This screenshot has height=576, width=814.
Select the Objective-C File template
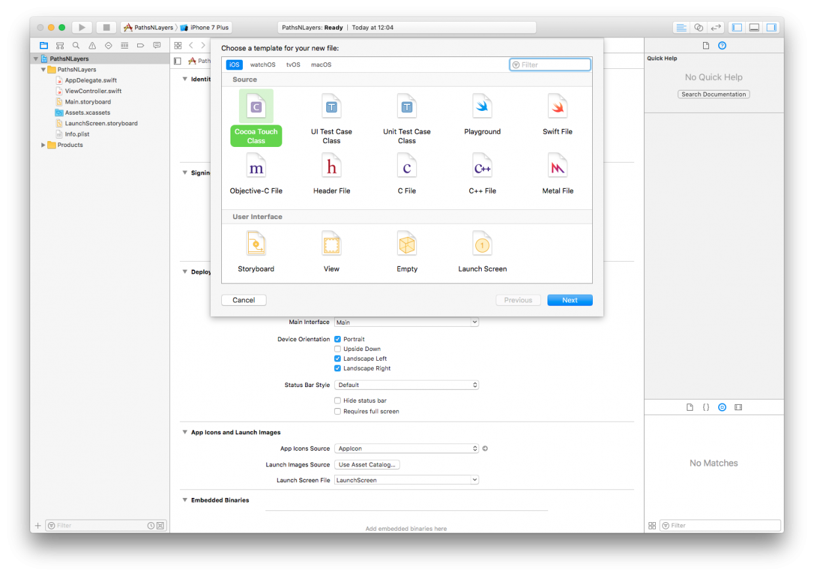tap(256, 167)
